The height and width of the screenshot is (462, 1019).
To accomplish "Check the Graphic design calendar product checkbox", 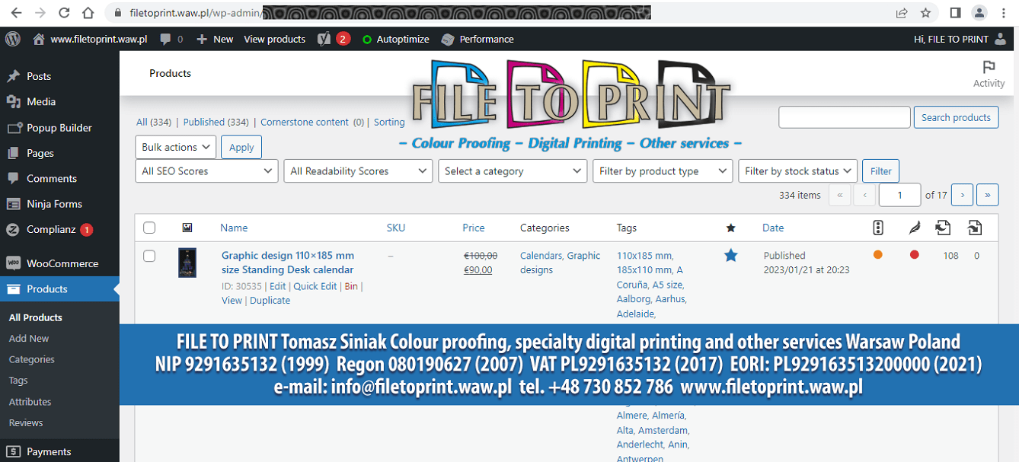I will pyautogui.click(x=149, y=256).
